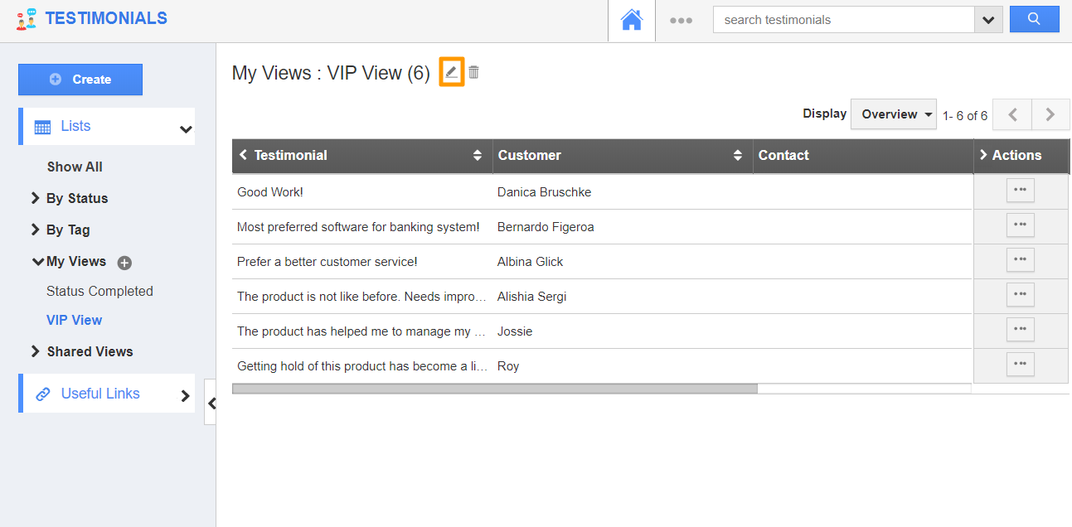The image size is (1072, 527).
Task: Click 'The product is not like before' testimonial
Action: pyautogui.click(x=362, y=297)
